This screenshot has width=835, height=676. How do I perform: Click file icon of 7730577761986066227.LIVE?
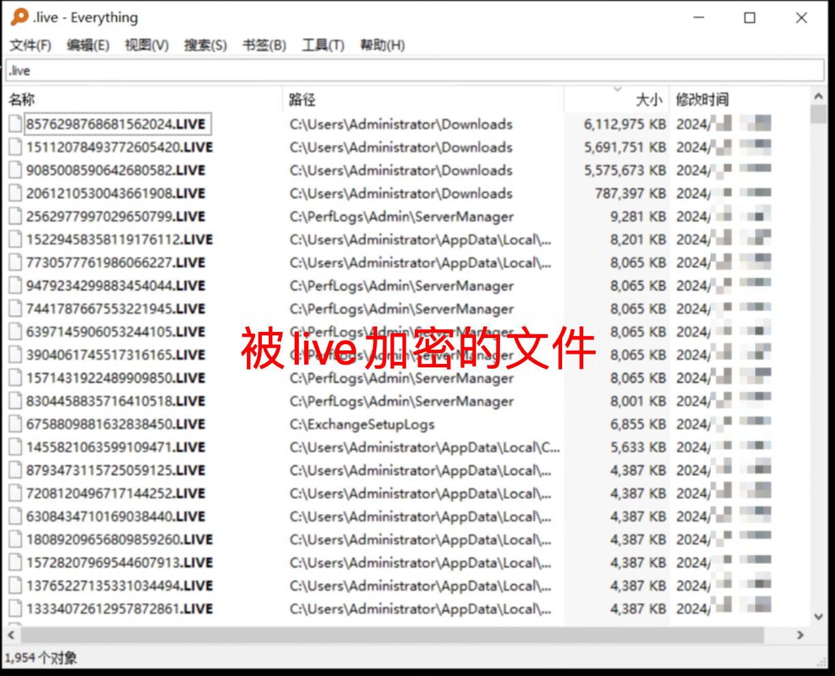coord(15,263)
